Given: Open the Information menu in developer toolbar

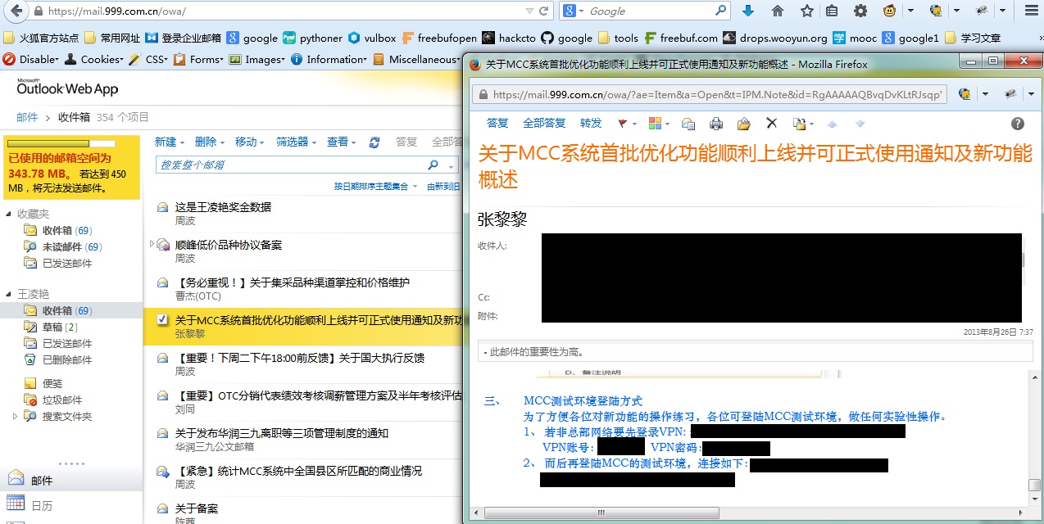Looking at the screenshot, I should pos(329,59).
